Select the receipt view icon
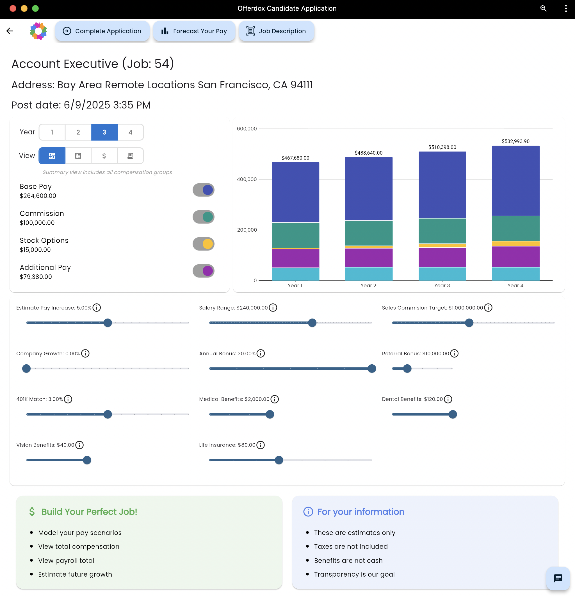 [130, 156]
